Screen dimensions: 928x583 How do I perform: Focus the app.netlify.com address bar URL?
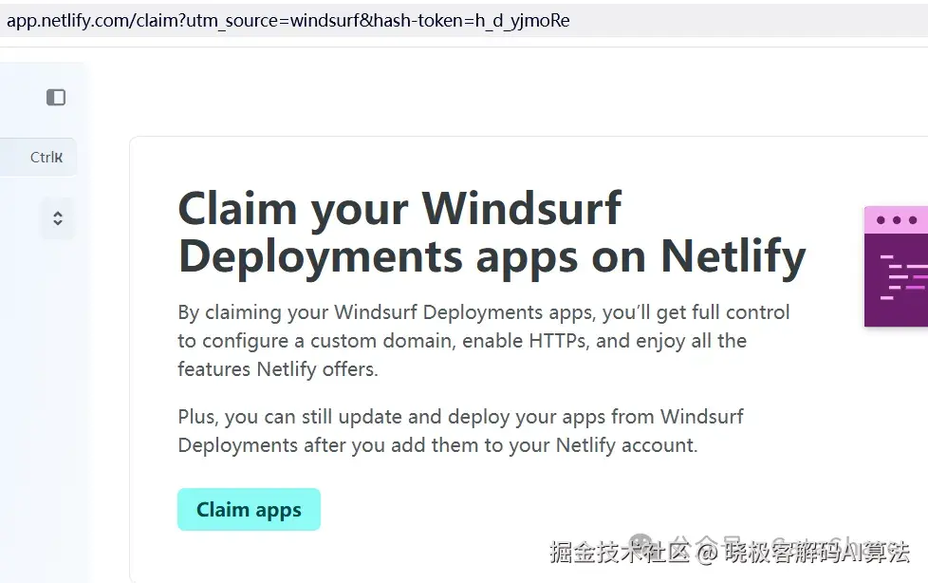point(285,20)
